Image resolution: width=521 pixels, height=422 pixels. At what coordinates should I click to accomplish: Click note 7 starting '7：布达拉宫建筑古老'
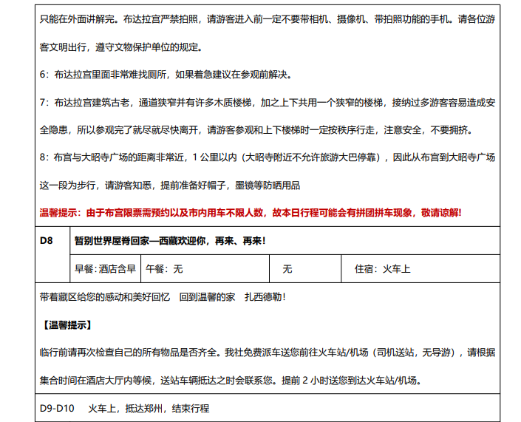[x=266, y=102]
